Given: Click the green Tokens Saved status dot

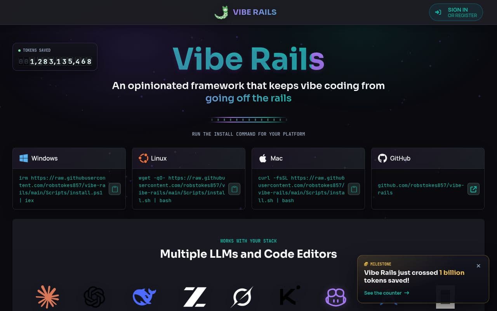Looking at the screenshot, I should (x=19, y=50).
